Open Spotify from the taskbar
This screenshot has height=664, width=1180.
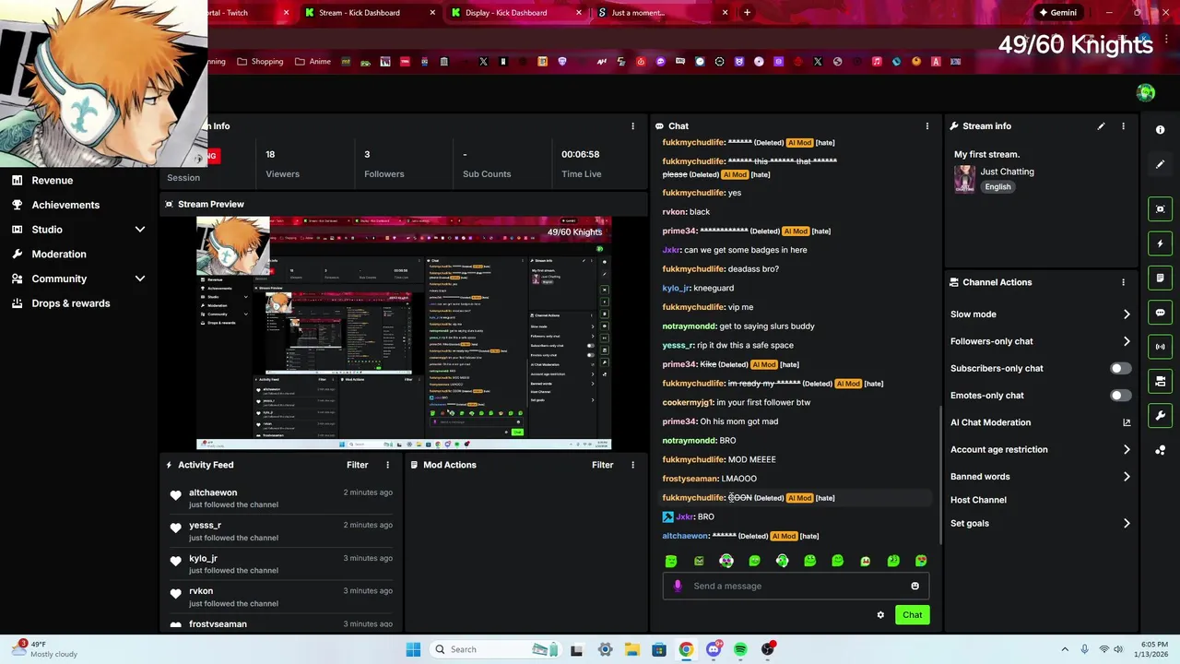[740, 649]
